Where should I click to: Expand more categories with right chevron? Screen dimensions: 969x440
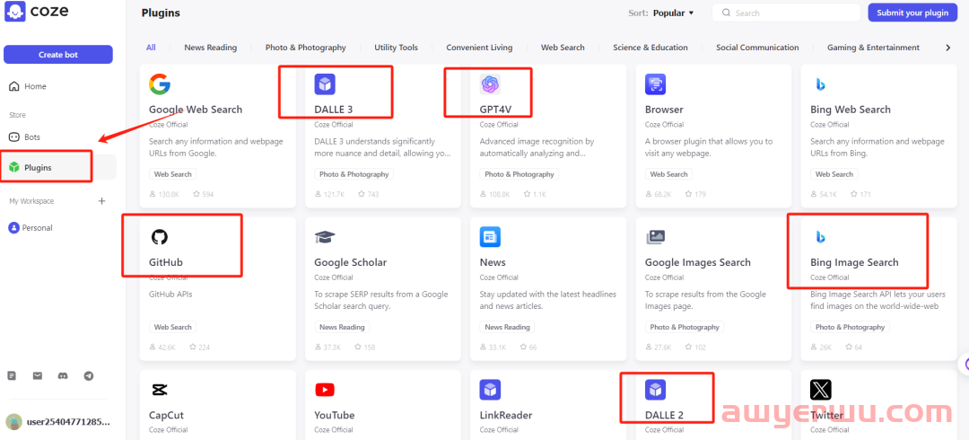click(x=948, y=48)
